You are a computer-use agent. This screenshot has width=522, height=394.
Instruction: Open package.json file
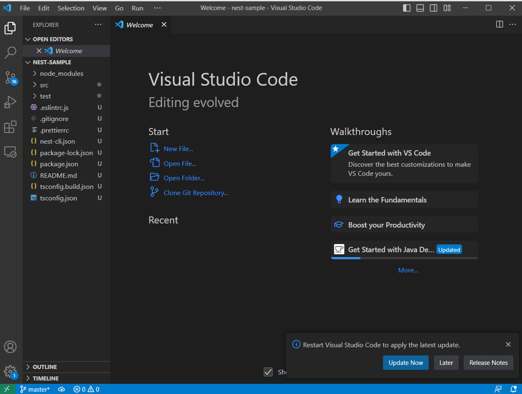point(66,164)
